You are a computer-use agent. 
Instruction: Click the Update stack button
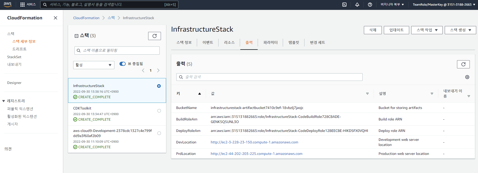point(396,30)
